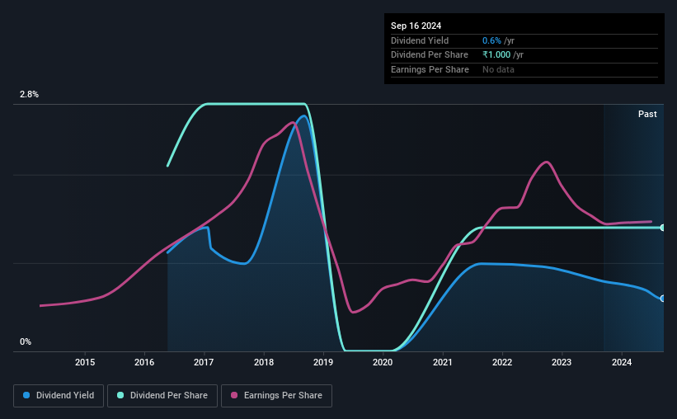Screen dimensions: 677x419
Task: Click the teal Dividend Per Share legend dot
Action: pyautogui.click(x=120, y=395)
